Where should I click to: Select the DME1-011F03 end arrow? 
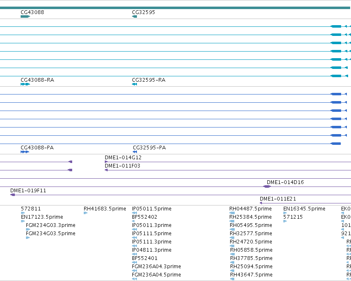(x=106, y=170)
